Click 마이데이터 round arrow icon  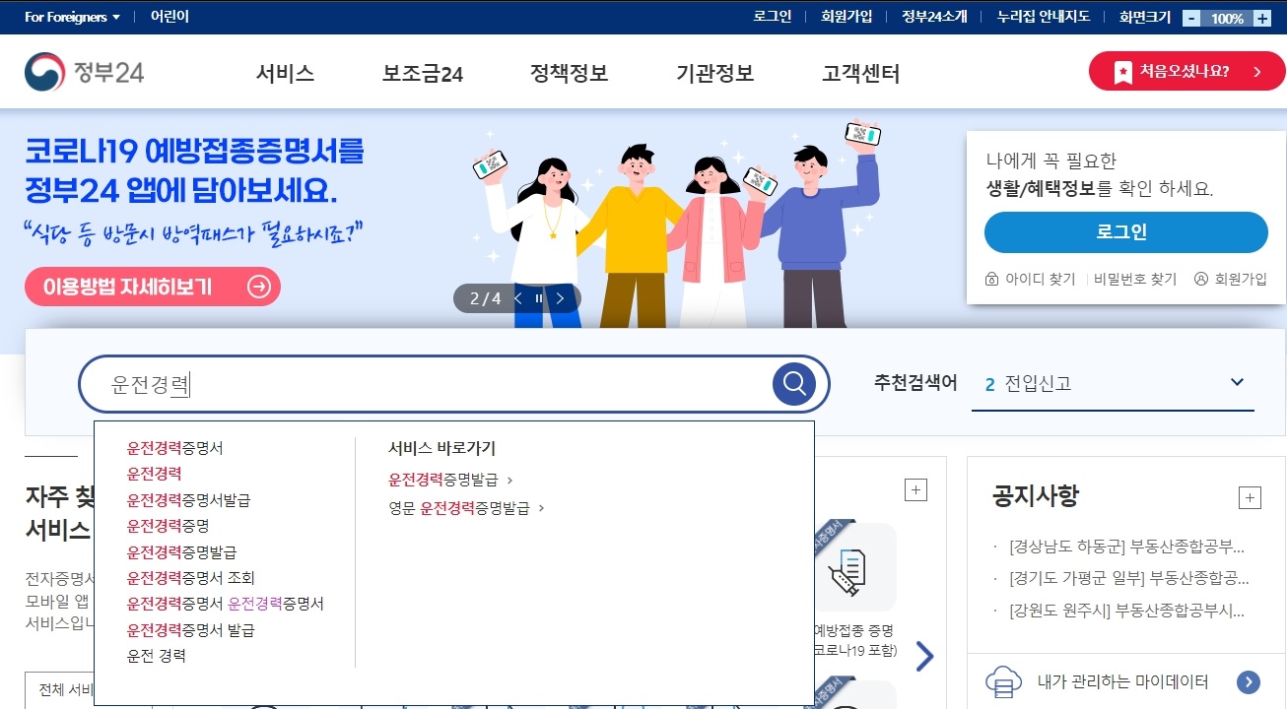point(1249,681)
